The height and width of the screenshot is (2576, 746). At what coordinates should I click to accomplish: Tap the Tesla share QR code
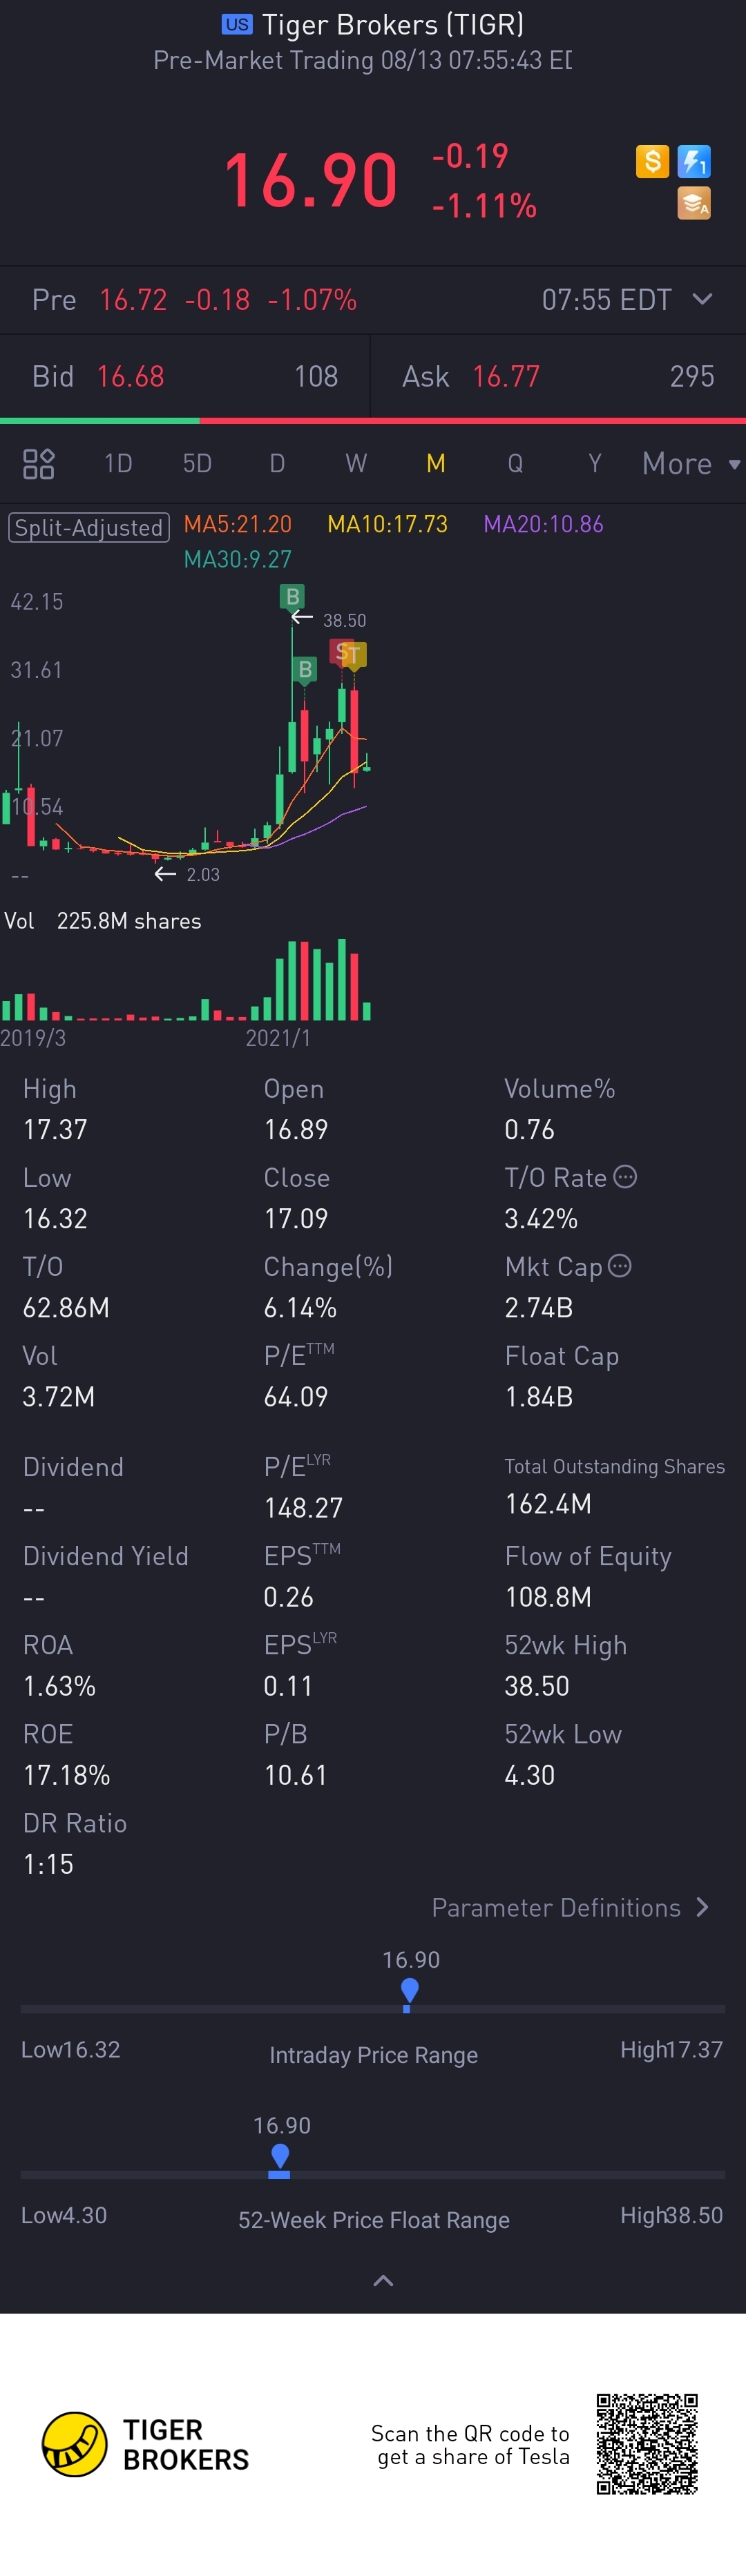[x=647, y=2444]
